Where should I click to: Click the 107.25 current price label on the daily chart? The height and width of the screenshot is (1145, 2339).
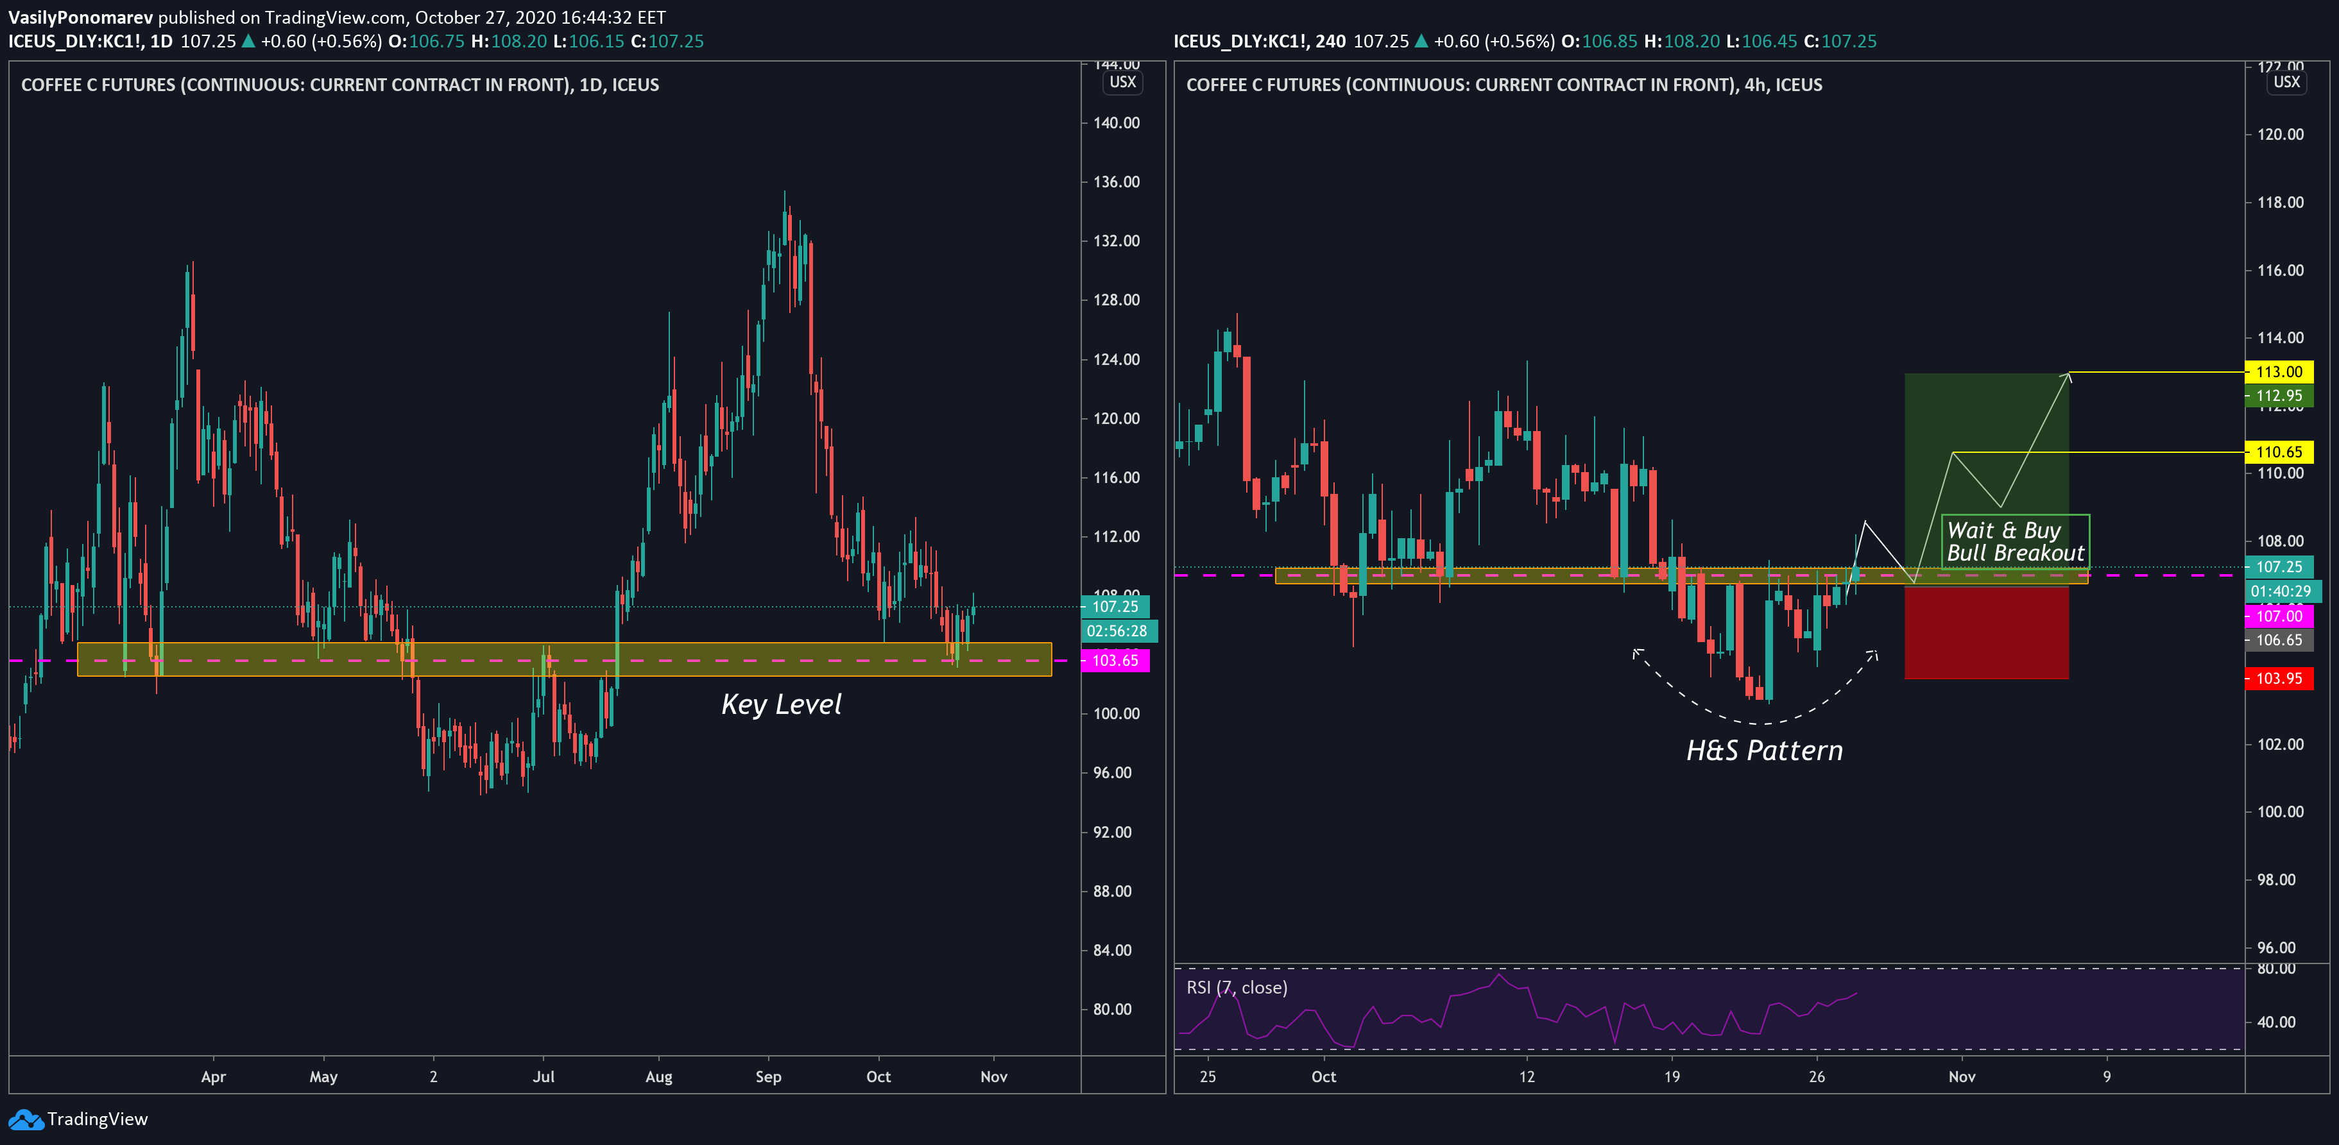pos(1115,607)
